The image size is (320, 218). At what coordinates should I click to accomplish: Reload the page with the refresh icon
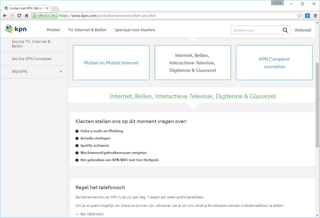19,15
